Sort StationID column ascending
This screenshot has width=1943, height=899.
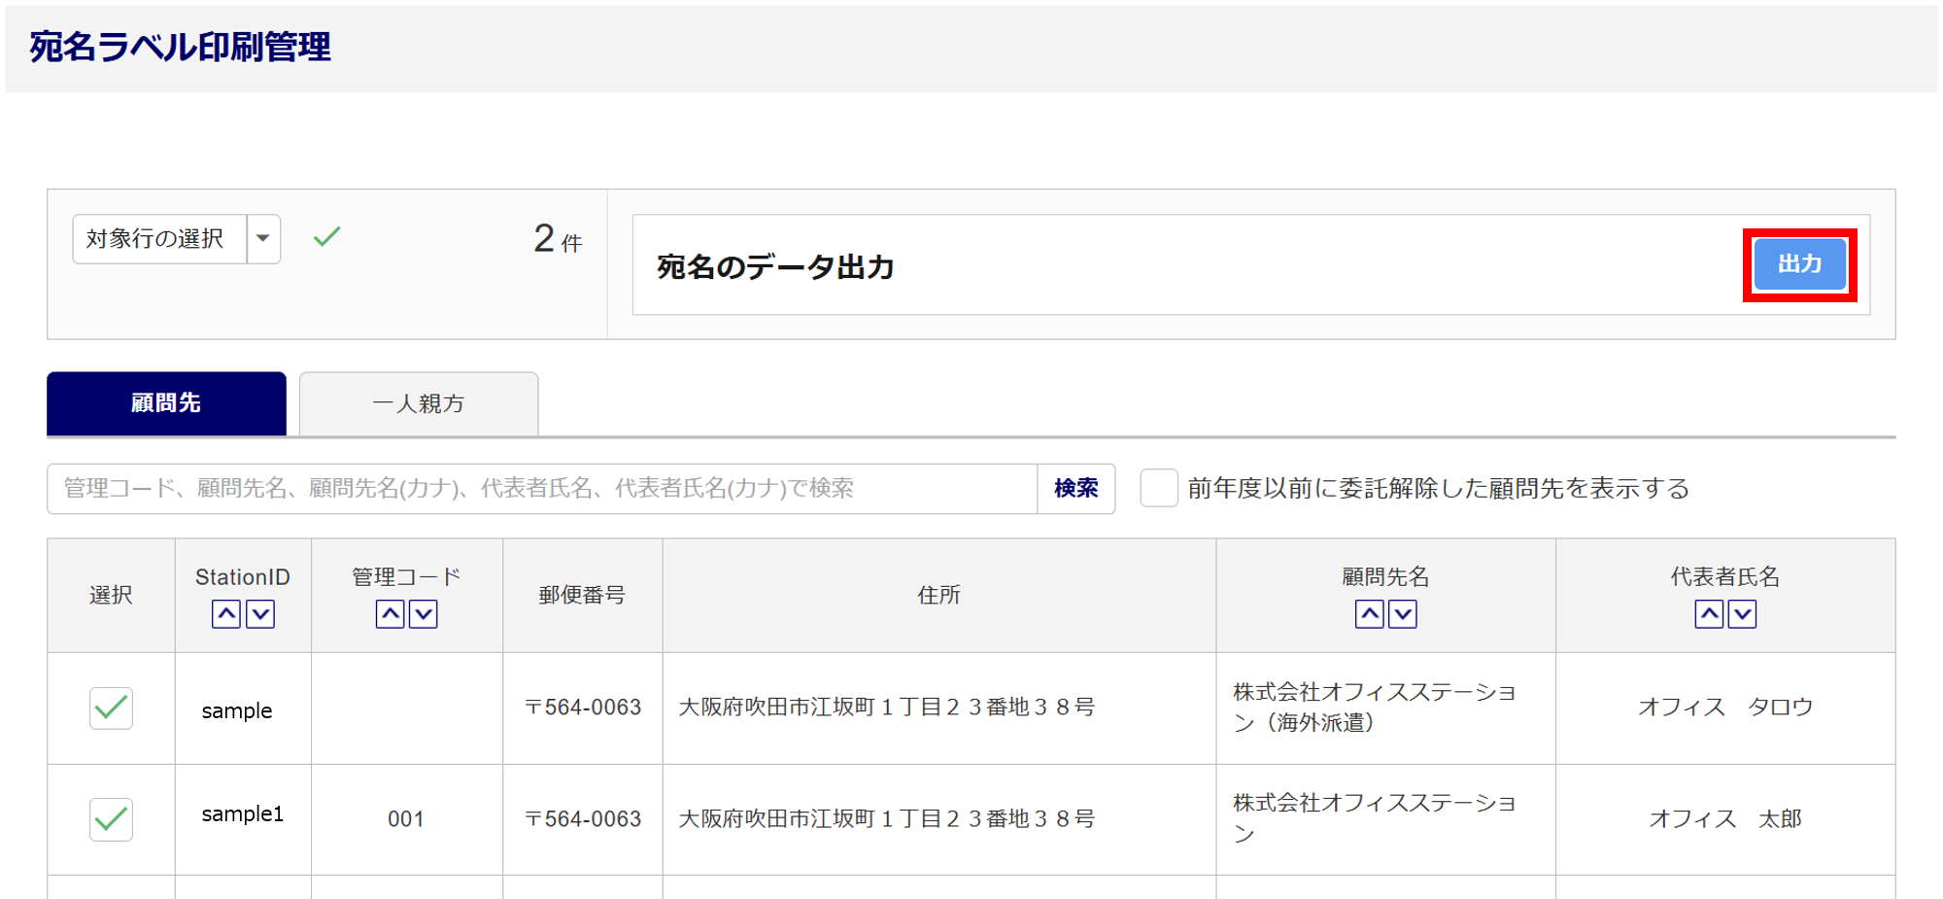(x=226, y=614)
